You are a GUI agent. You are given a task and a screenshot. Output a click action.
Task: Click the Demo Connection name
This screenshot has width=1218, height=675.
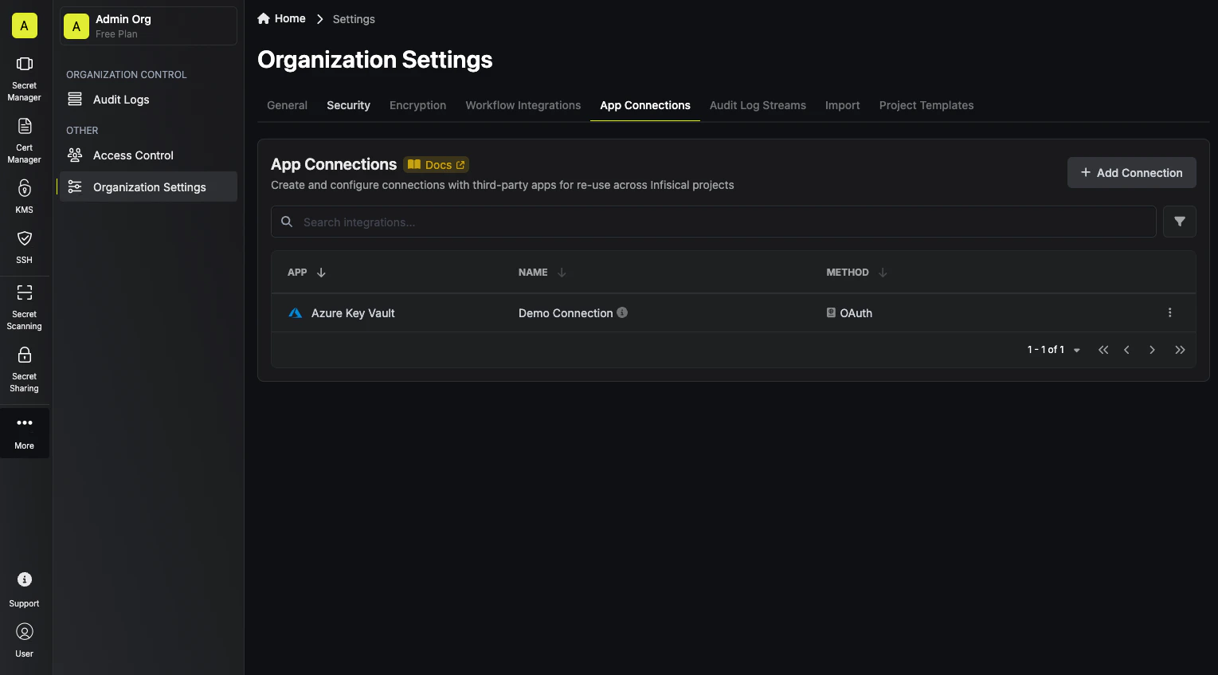point(566,313)
